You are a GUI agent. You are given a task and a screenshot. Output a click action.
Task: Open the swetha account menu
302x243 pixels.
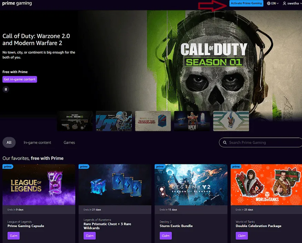coord(291,3)
